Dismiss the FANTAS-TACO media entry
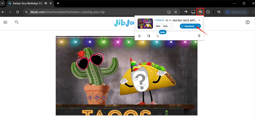Viewport: 255px width, 116px height. pyautogui.click(x=199, y=20)
